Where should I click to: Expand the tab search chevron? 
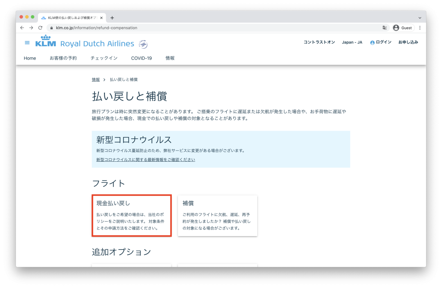click(x=420, y=18)
